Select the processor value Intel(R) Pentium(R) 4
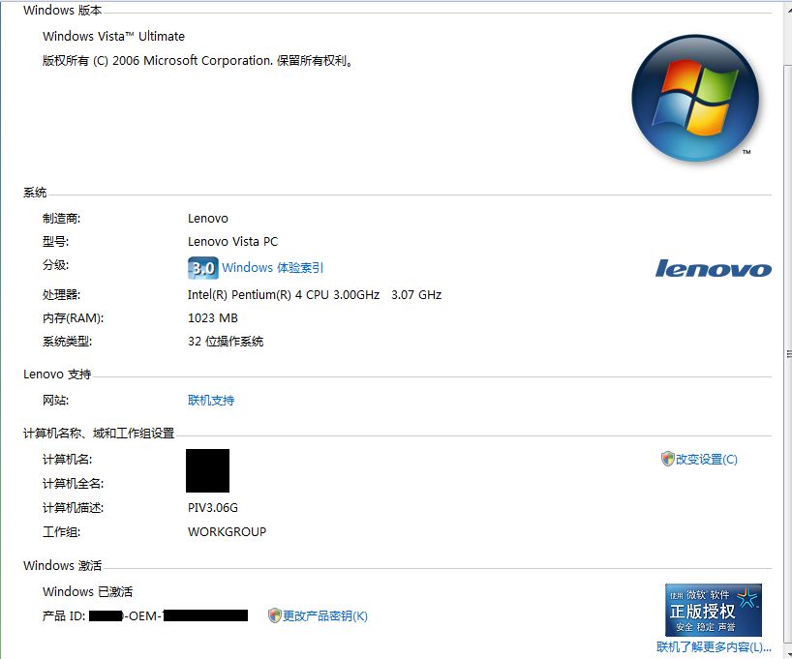 click(315, 295)
